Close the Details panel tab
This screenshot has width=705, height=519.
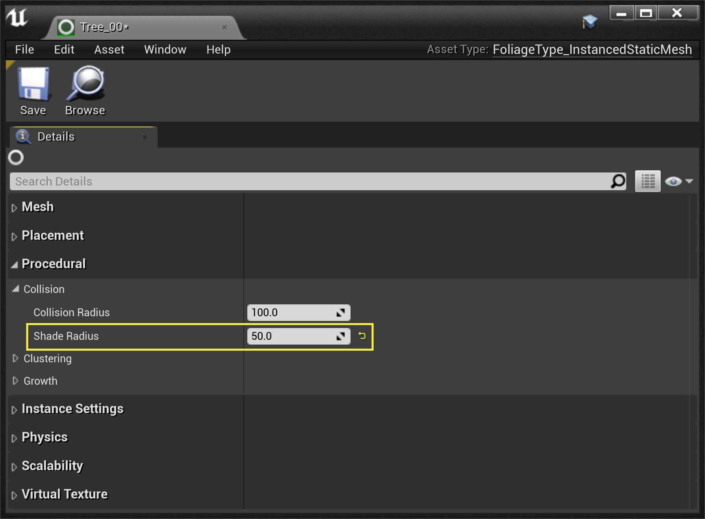tap(145, 137)
